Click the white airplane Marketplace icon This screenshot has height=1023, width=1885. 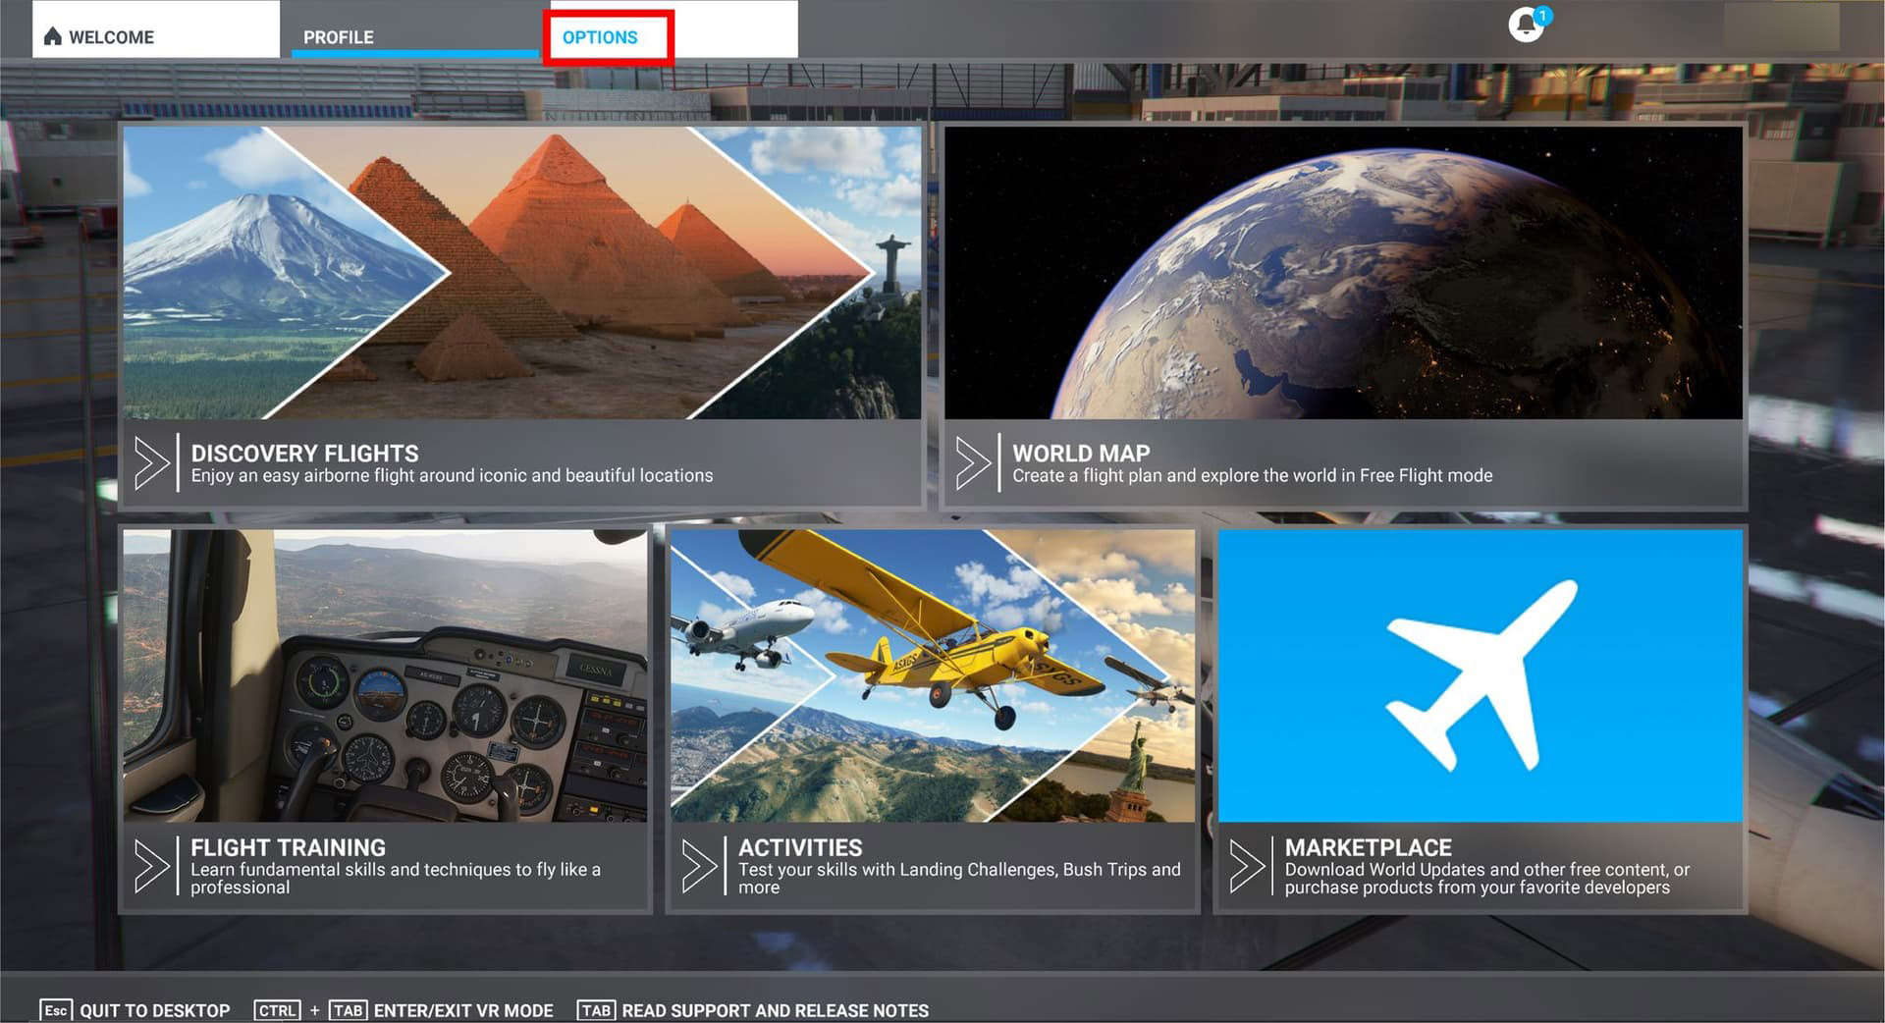coord(1481,675)
